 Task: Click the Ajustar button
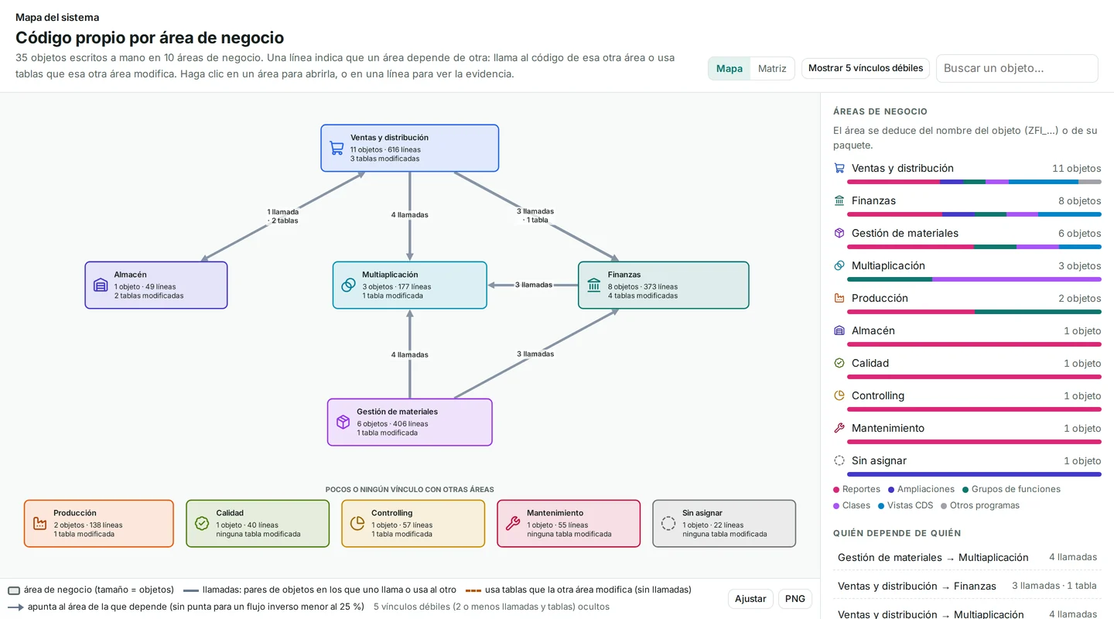pos(750,599)
